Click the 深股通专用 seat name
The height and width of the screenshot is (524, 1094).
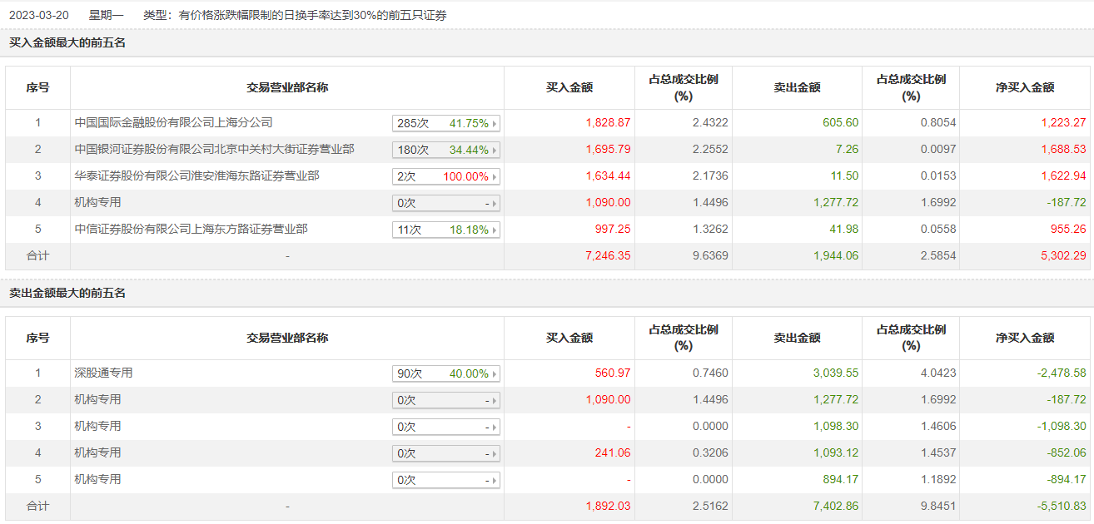point(103,373)
